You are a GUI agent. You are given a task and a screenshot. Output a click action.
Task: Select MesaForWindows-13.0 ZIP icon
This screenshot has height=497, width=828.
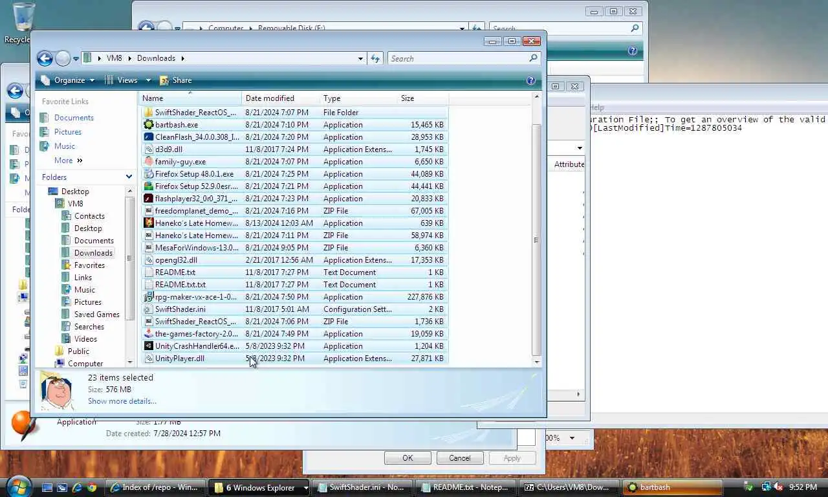(x=149, y=248)
